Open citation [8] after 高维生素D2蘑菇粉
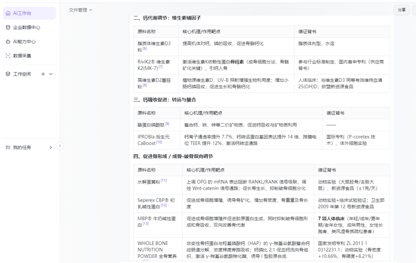 click(144, 85)
